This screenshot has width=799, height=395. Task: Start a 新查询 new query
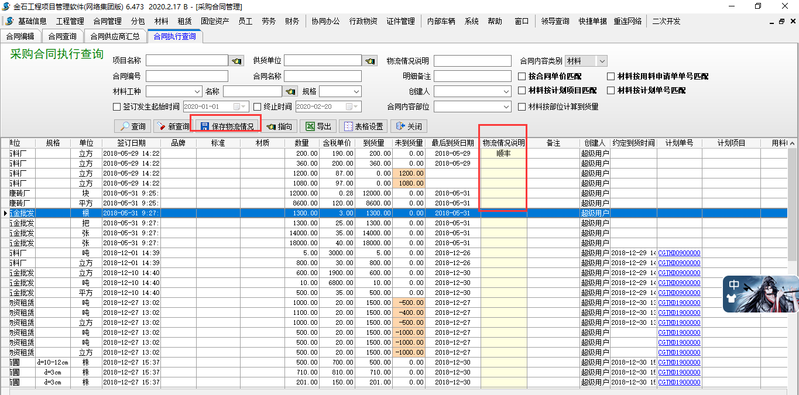[x=172, y=126]
